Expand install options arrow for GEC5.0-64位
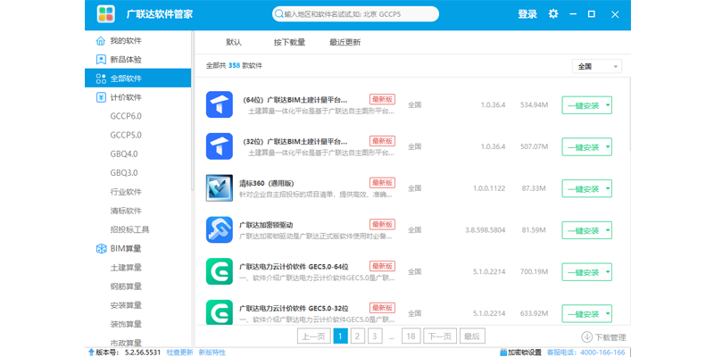This screenshot has height=357, width=714. tap(608, 272)
